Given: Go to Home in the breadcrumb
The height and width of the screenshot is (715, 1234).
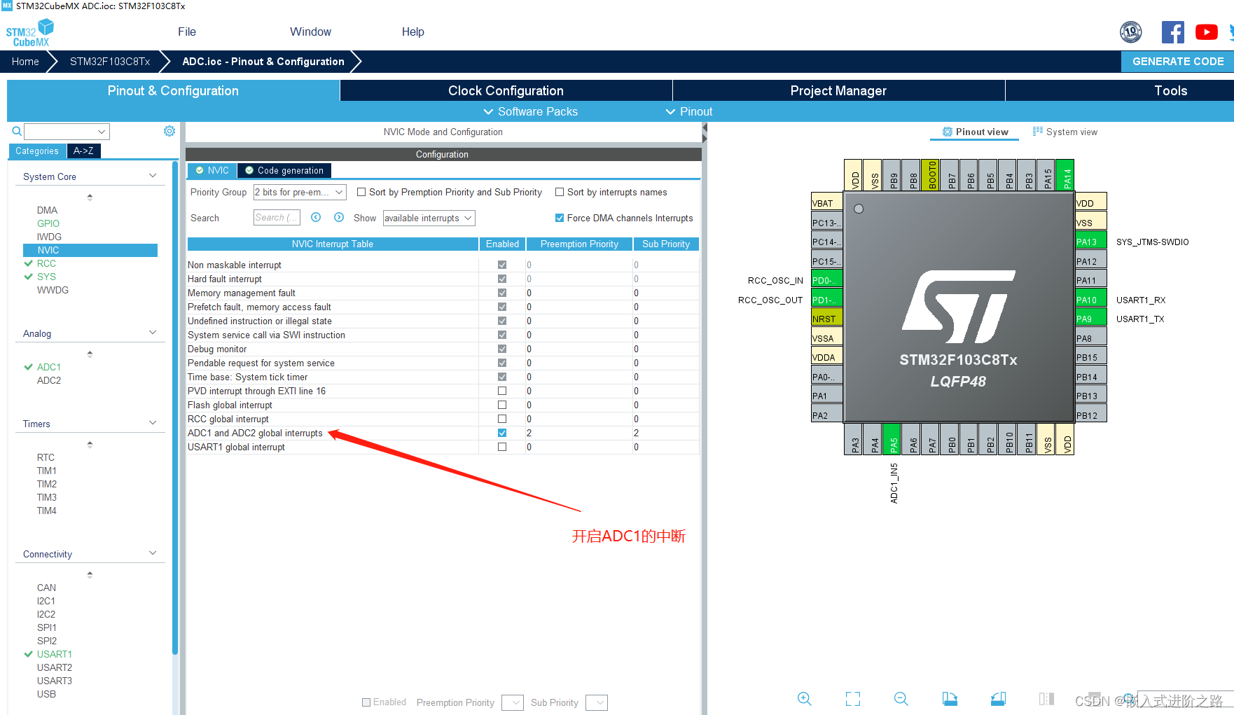Looking at the screenshot, I should pos(25,62).
